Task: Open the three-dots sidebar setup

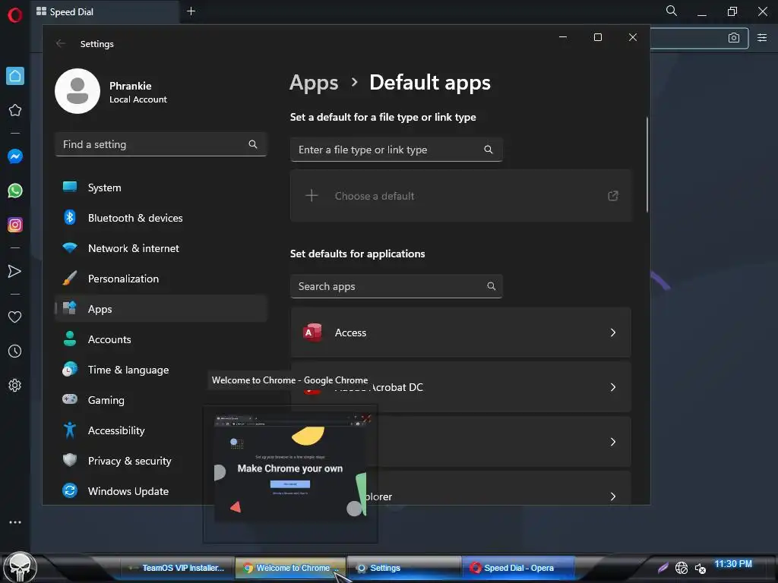Action: [15, 522]
